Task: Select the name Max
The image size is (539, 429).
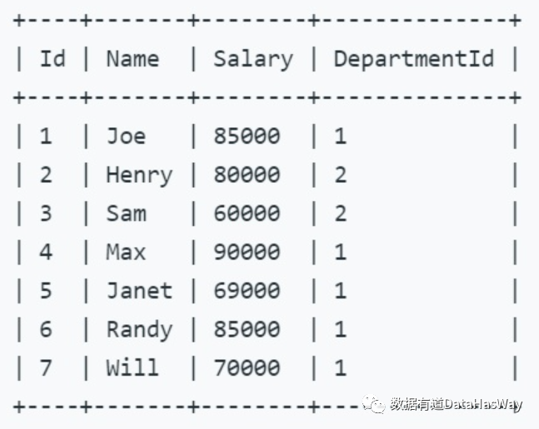Action: 125,252
